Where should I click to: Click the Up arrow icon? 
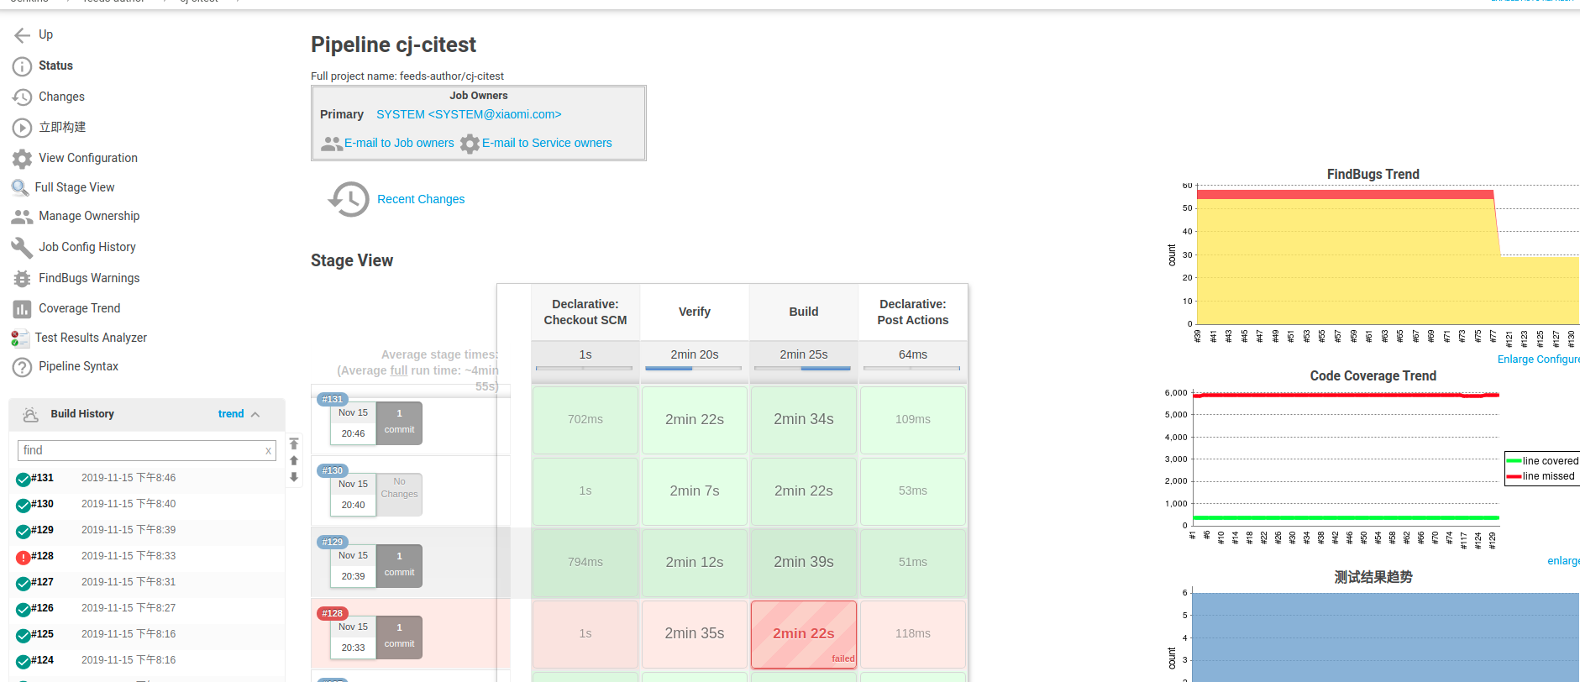click(23, 34)
